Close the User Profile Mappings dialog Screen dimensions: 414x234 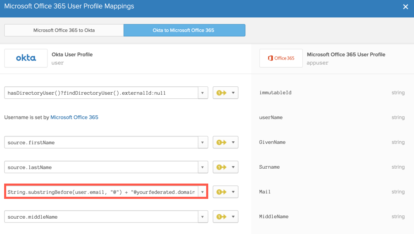point(405,7)
